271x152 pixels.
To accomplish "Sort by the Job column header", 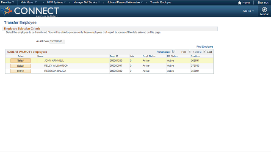I will click(x=132, y=56).
